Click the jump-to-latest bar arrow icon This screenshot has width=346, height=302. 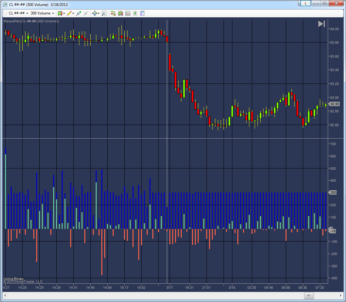[321, 24]
